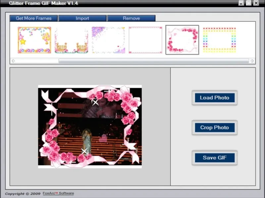
Task: Select the star and balloon frame thumbnail
Action: click(34, 40)
